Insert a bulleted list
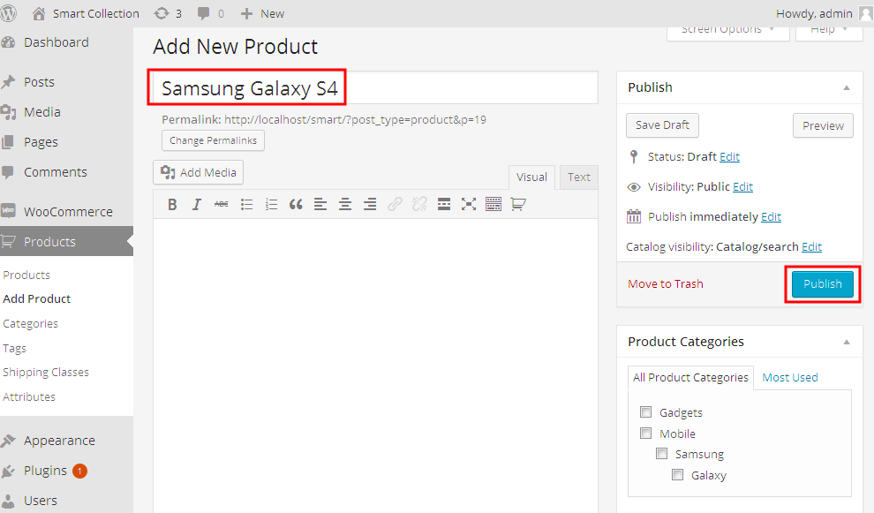 pyautogui.click(x=246, y=205)
